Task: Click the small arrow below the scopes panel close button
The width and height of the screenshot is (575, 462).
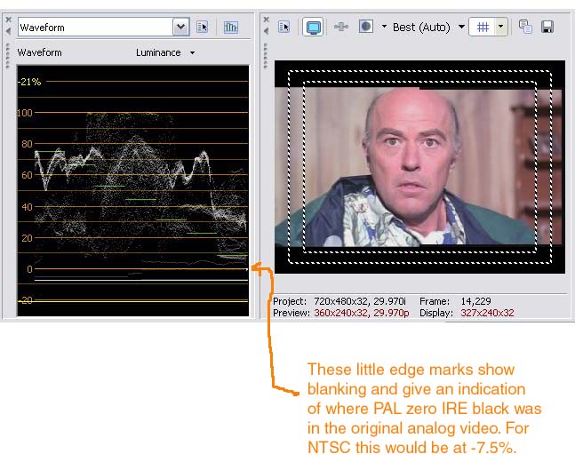Action: (8, 31)
